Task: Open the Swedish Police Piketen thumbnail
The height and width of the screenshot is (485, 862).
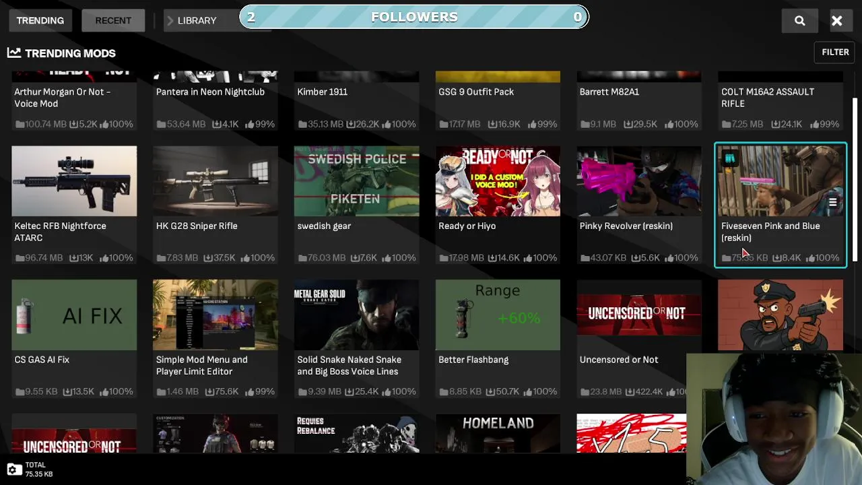Action: pyautogui.click(x=356, y=181)
